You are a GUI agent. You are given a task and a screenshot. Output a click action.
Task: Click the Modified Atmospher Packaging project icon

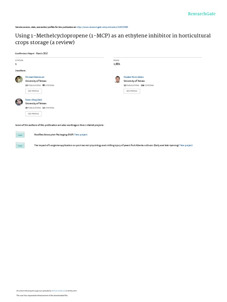[x=20, y=134]
